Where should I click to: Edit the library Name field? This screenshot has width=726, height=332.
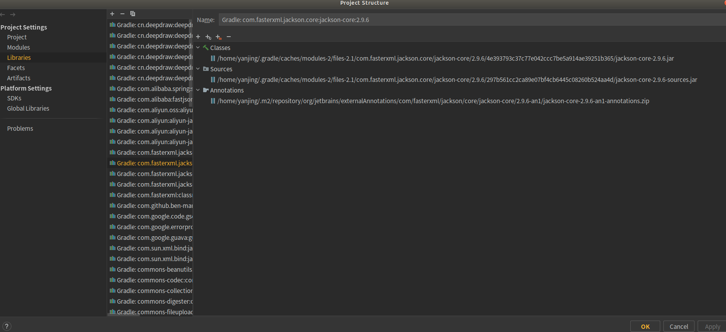472,20
